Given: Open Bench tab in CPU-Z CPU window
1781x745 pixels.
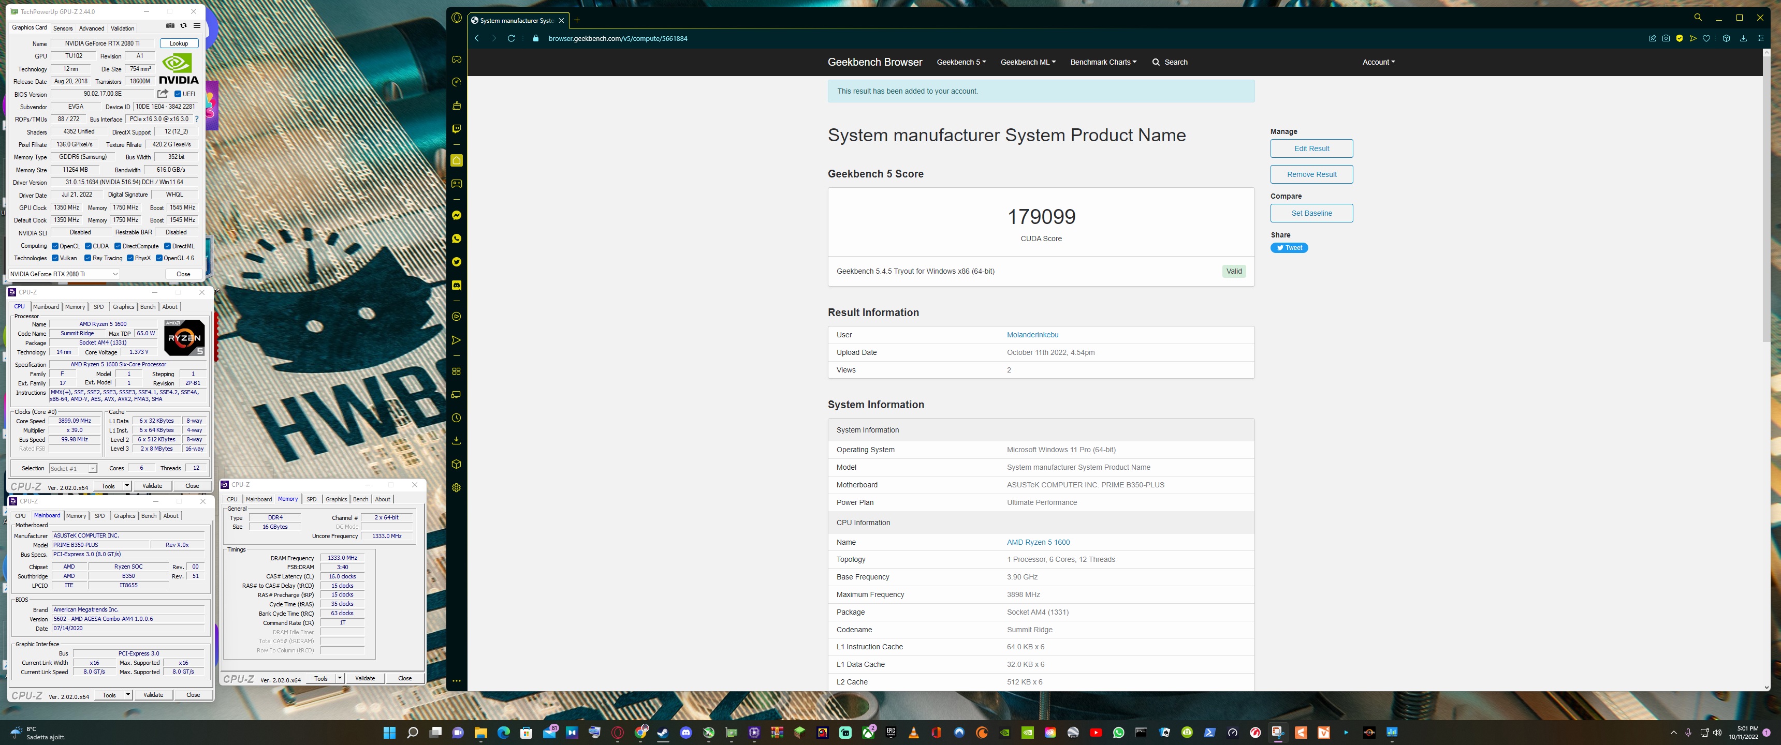Looking at the screenshot, I should tap(148, 307).
